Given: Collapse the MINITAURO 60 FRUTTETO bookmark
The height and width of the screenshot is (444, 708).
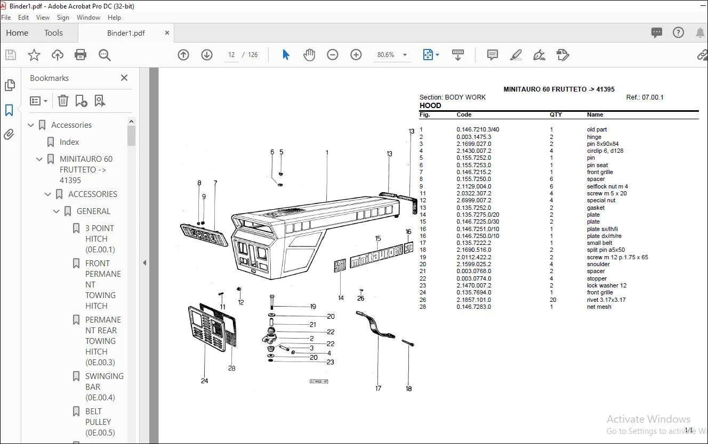Looking at the screenshot, I should pos(39,159).
